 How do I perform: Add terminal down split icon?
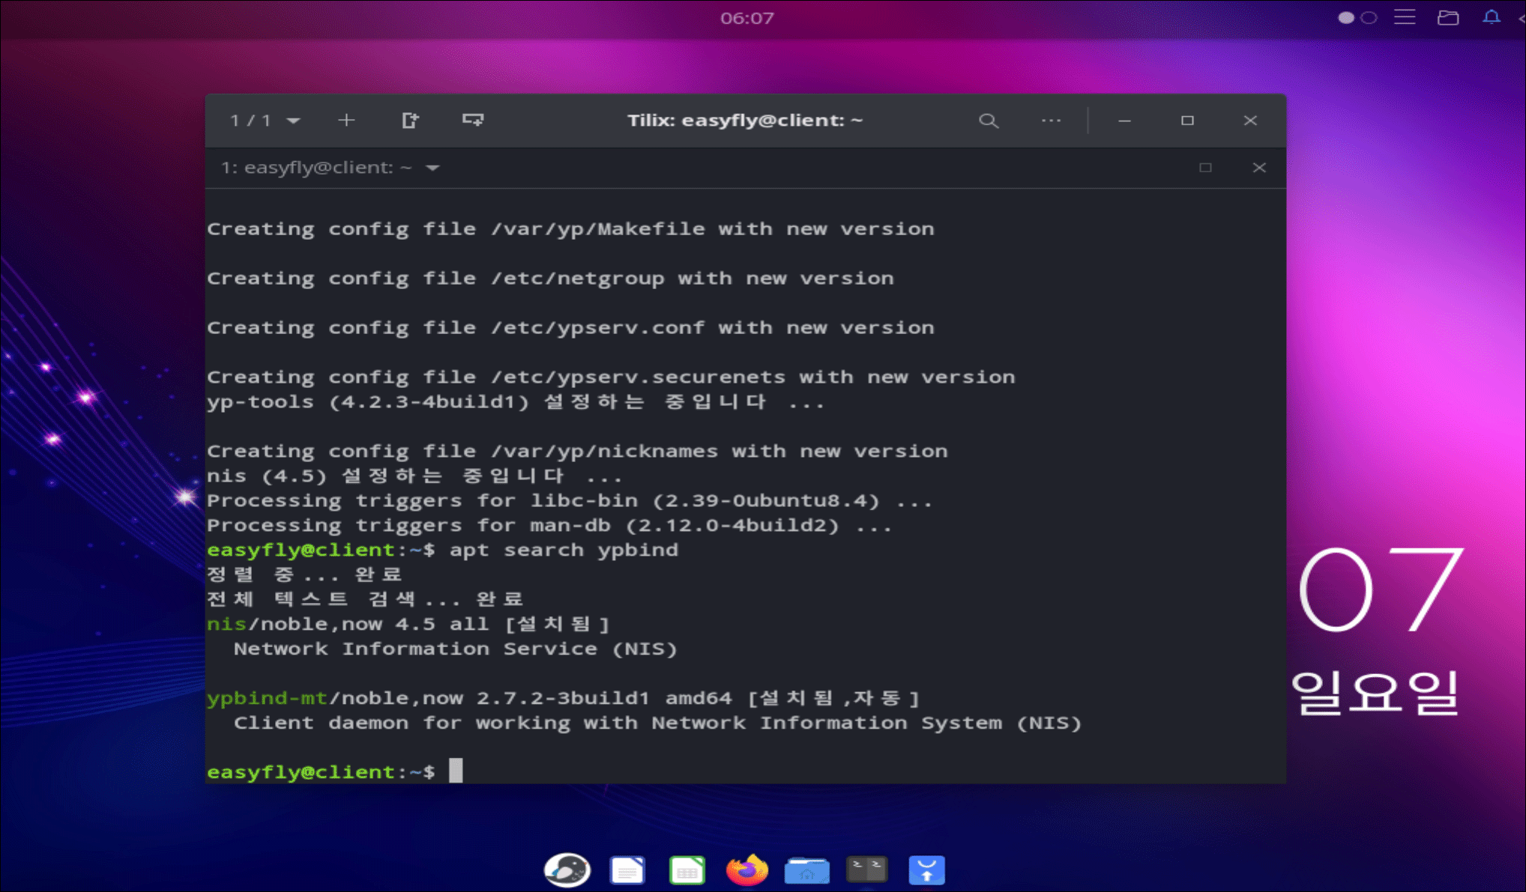(473, 121)
